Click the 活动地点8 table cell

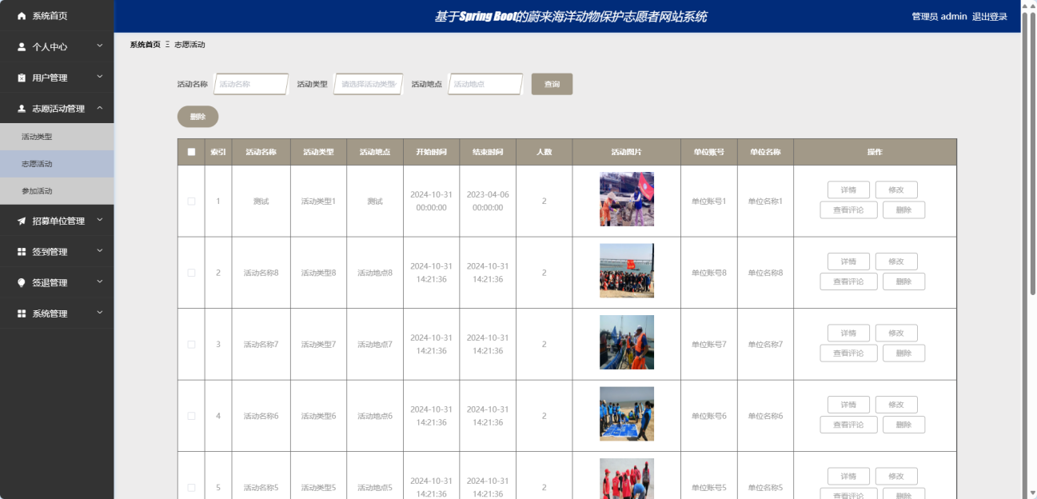375,273
